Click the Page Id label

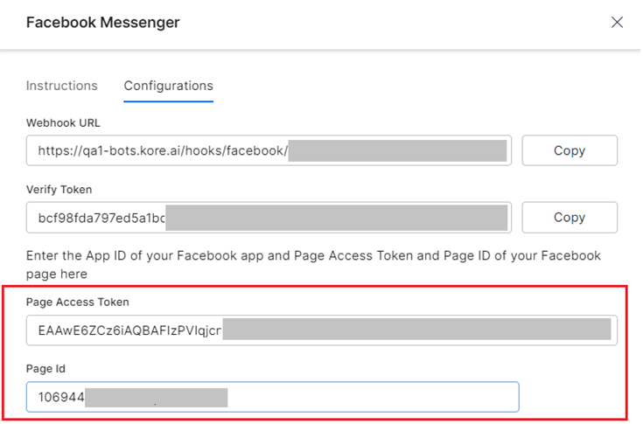(x=45, y=369)
